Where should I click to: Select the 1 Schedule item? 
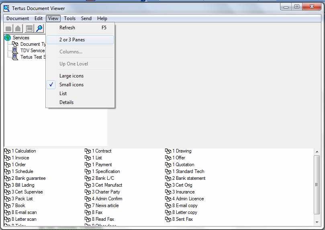[19, 171]
